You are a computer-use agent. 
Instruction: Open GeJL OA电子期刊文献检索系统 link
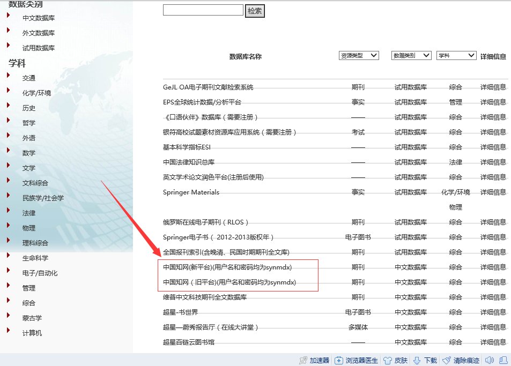pyautogui.click(x=208, y=87)
